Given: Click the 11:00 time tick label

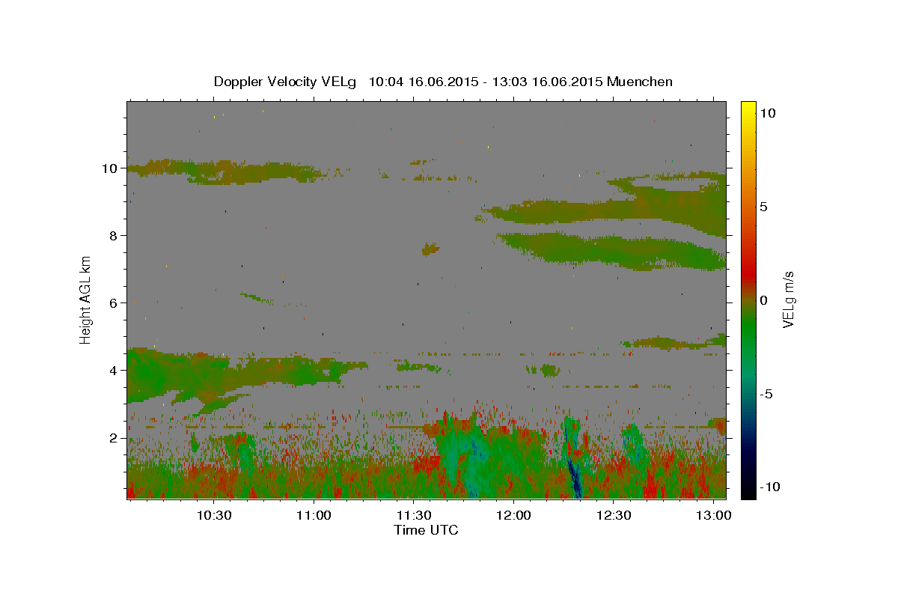Looking at the screenshot, I should pyautogui.click(x=314, y=516).
